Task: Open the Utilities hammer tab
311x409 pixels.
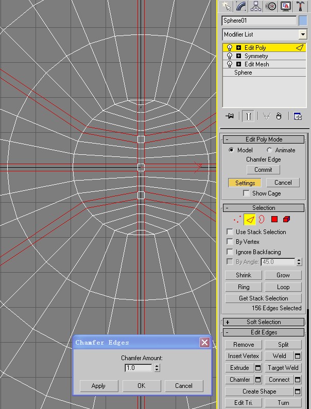Action: 301,6
